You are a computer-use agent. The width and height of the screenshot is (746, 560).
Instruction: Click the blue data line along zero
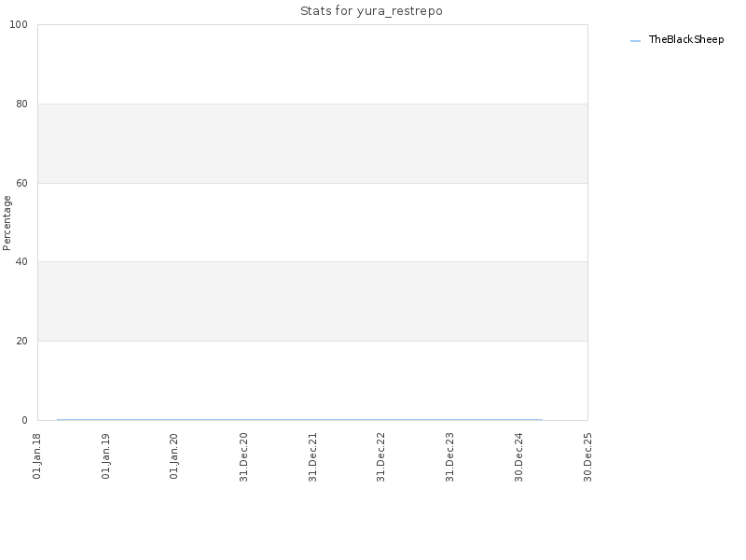pyautogui.click(x=299, y=419)
